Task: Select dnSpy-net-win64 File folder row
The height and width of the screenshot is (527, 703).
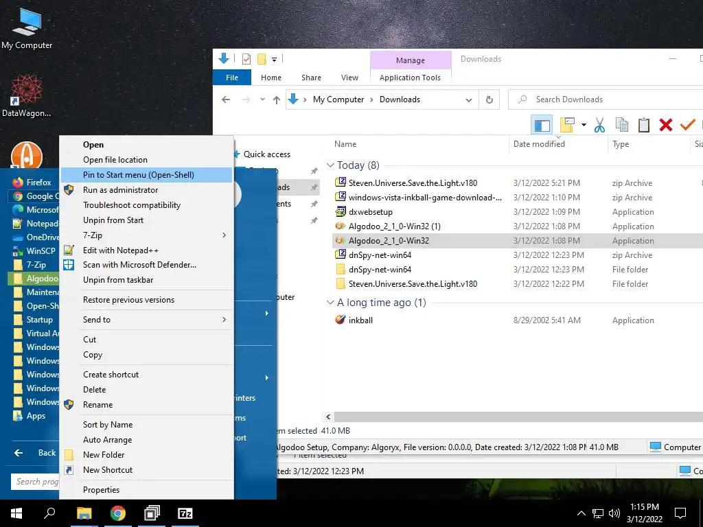Action: click(518, 269)
